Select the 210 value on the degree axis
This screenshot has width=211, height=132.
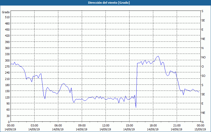8,79
